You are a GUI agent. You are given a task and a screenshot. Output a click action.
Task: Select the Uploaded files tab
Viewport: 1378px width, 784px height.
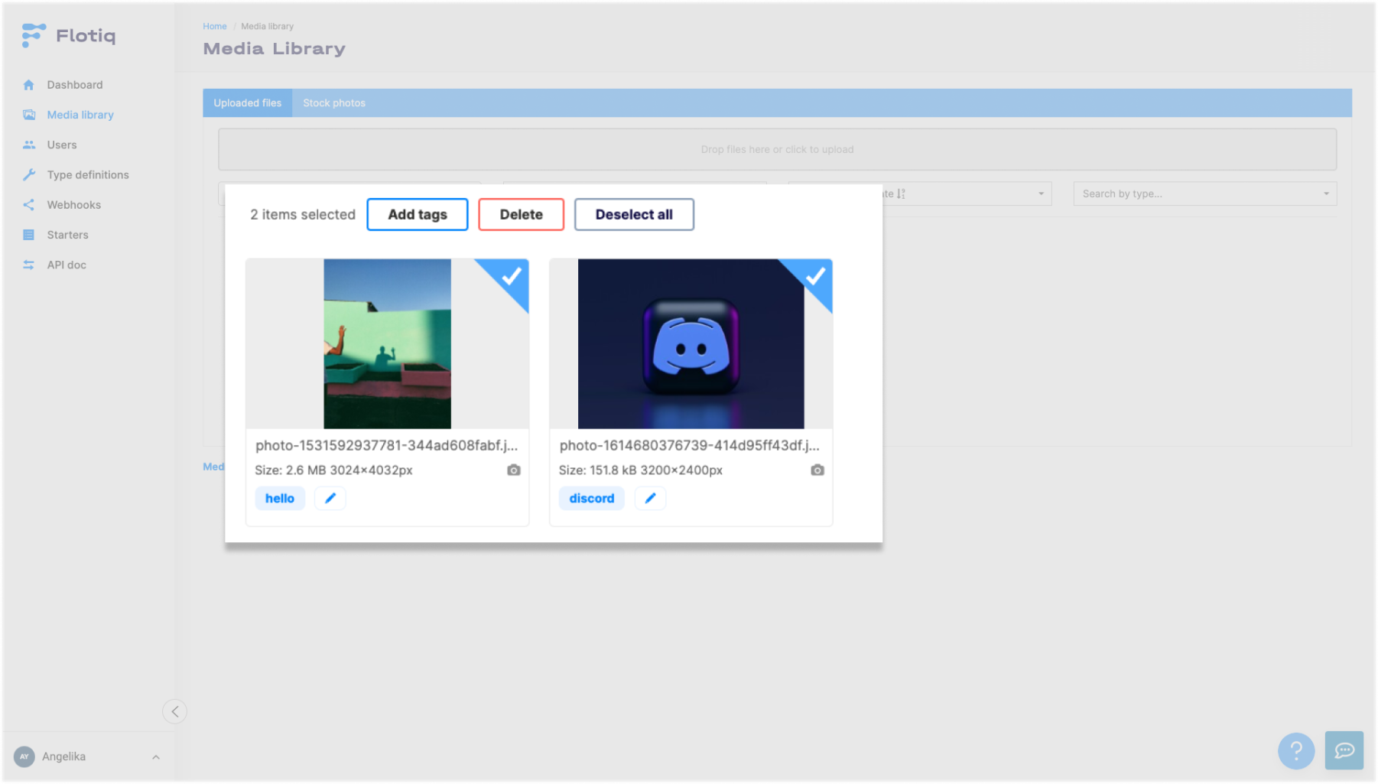pyautogui.click(x=247, y=103)
